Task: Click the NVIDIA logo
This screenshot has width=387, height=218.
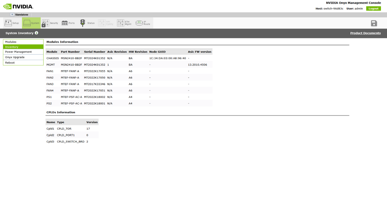Action: click(x=18, y=6)
